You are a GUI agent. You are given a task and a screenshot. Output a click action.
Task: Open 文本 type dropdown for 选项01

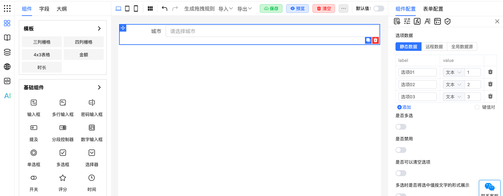[x=453, y=72]
